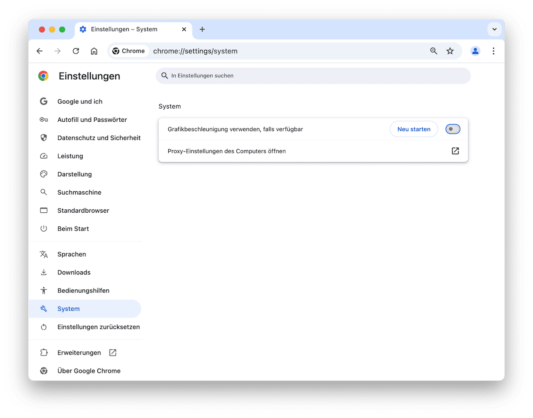Open Einstellungen zurücksetzen in sidebar
The height and width of the screenshot is (418, 533).
[99, 327]
